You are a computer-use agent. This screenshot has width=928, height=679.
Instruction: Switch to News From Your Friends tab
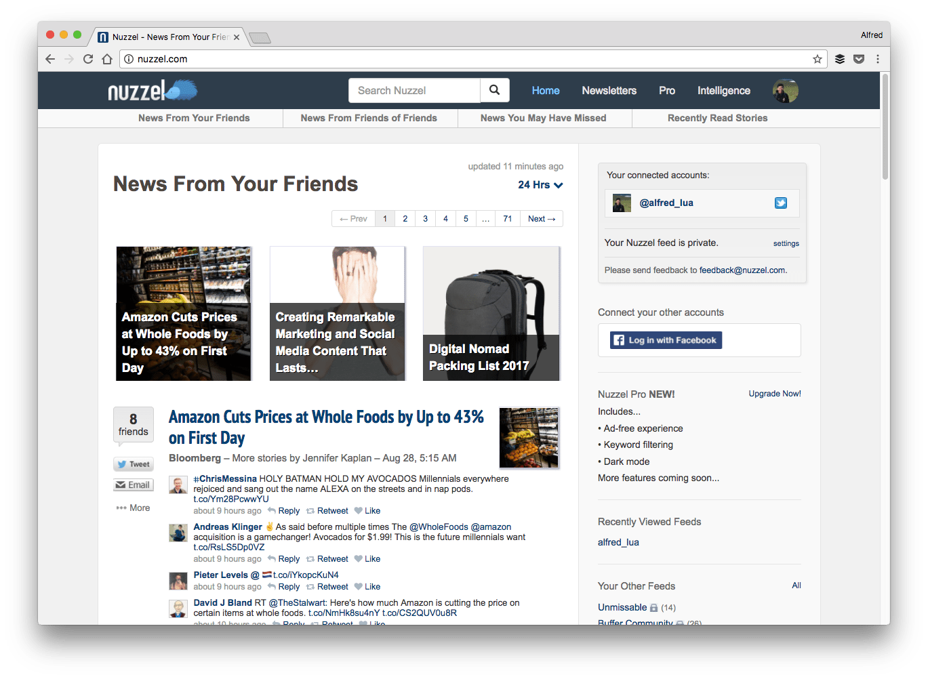[x=194, y=118]
